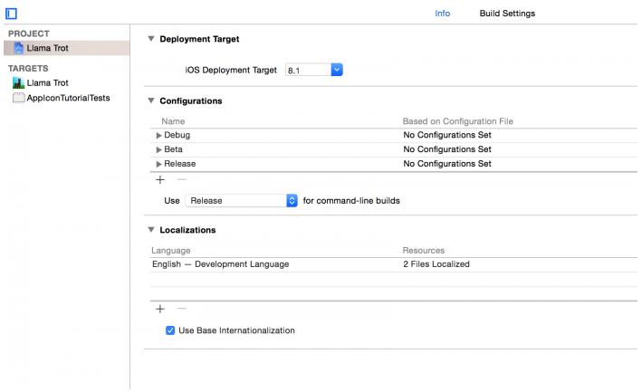Switch to the Build Settings tab
This screenshot has height=392, width=642.
point(507,14)
